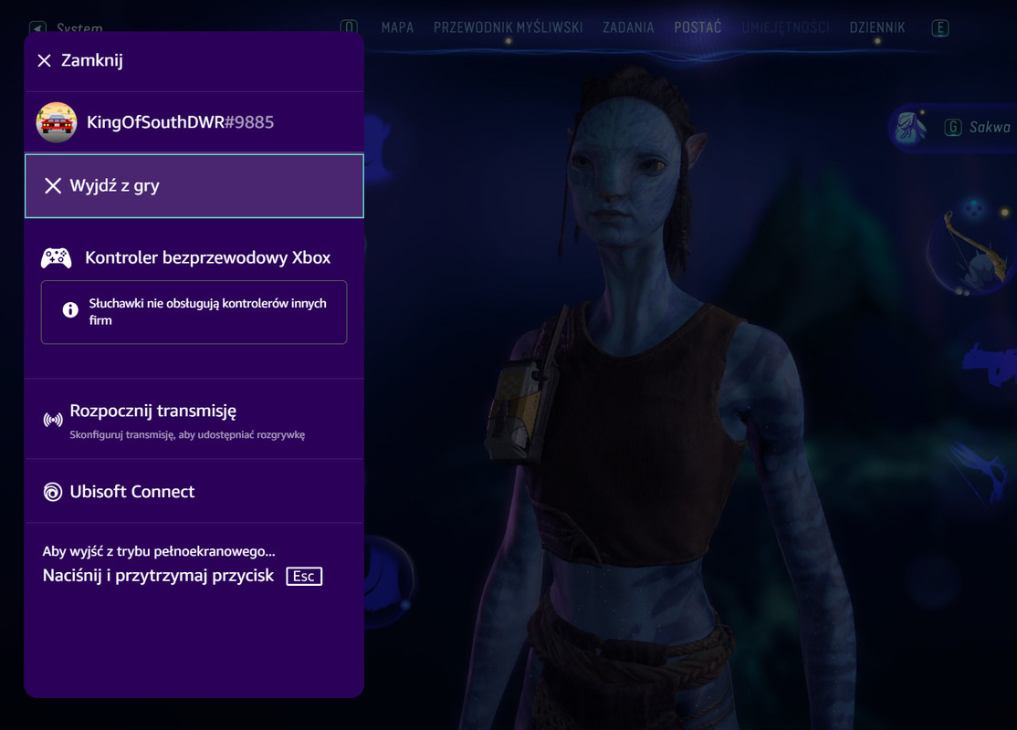Click Aby wyjść z trybu pełnoekranowego text

[x=159, y=551]
